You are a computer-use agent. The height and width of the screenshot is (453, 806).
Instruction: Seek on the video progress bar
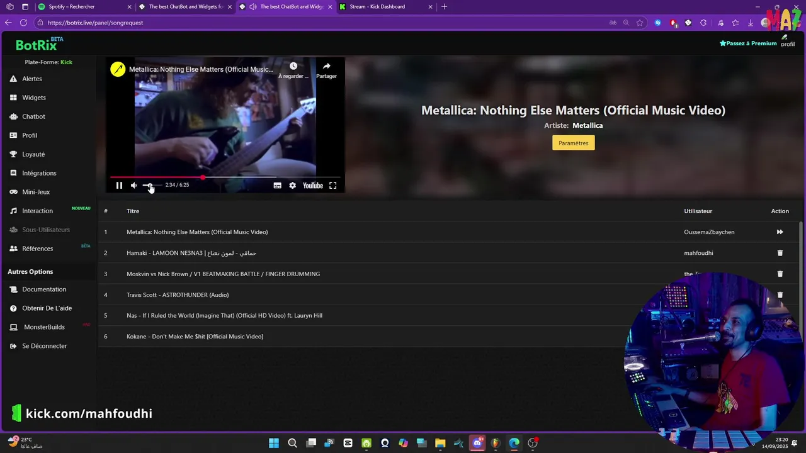(225, 177)
